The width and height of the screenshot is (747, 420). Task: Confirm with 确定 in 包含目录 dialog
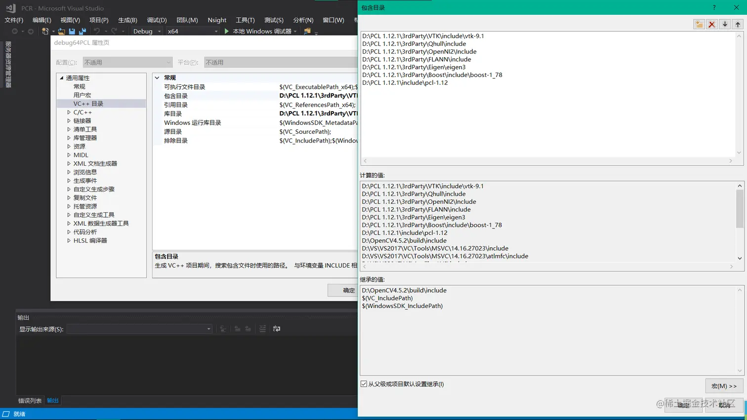683,405
